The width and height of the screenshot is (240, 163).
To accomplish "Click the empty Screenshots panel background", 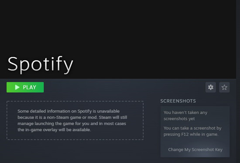I will [195, 142].
